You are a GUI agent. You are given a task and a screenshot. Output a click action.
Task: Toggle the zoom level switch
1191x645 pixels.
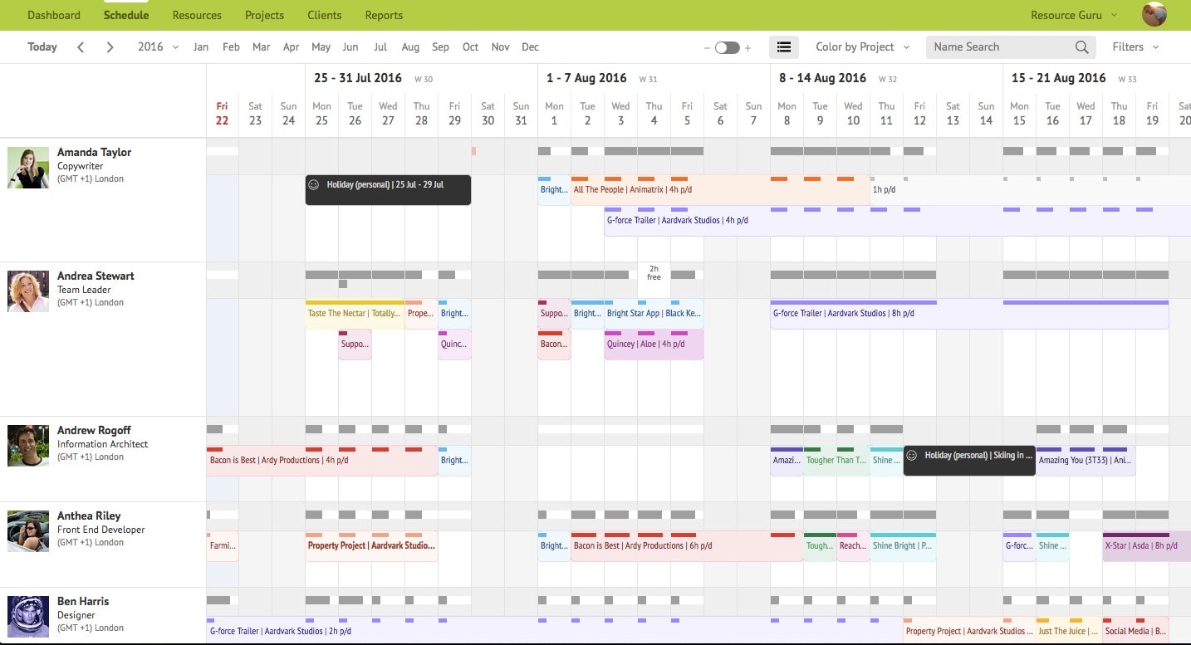coord(726,48)
